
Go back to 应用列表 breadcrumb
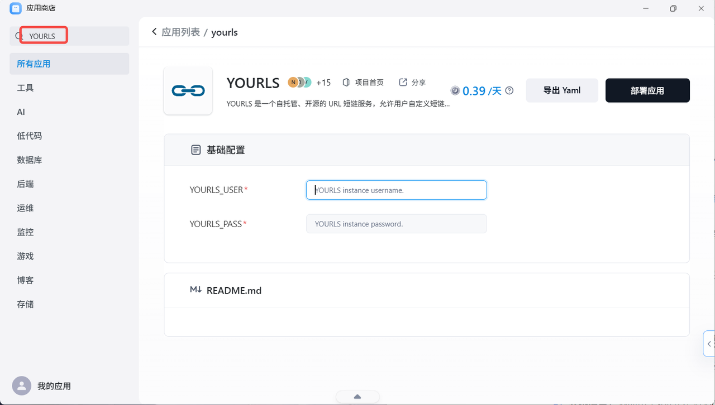pyautogui.click(x=180, y=32)
